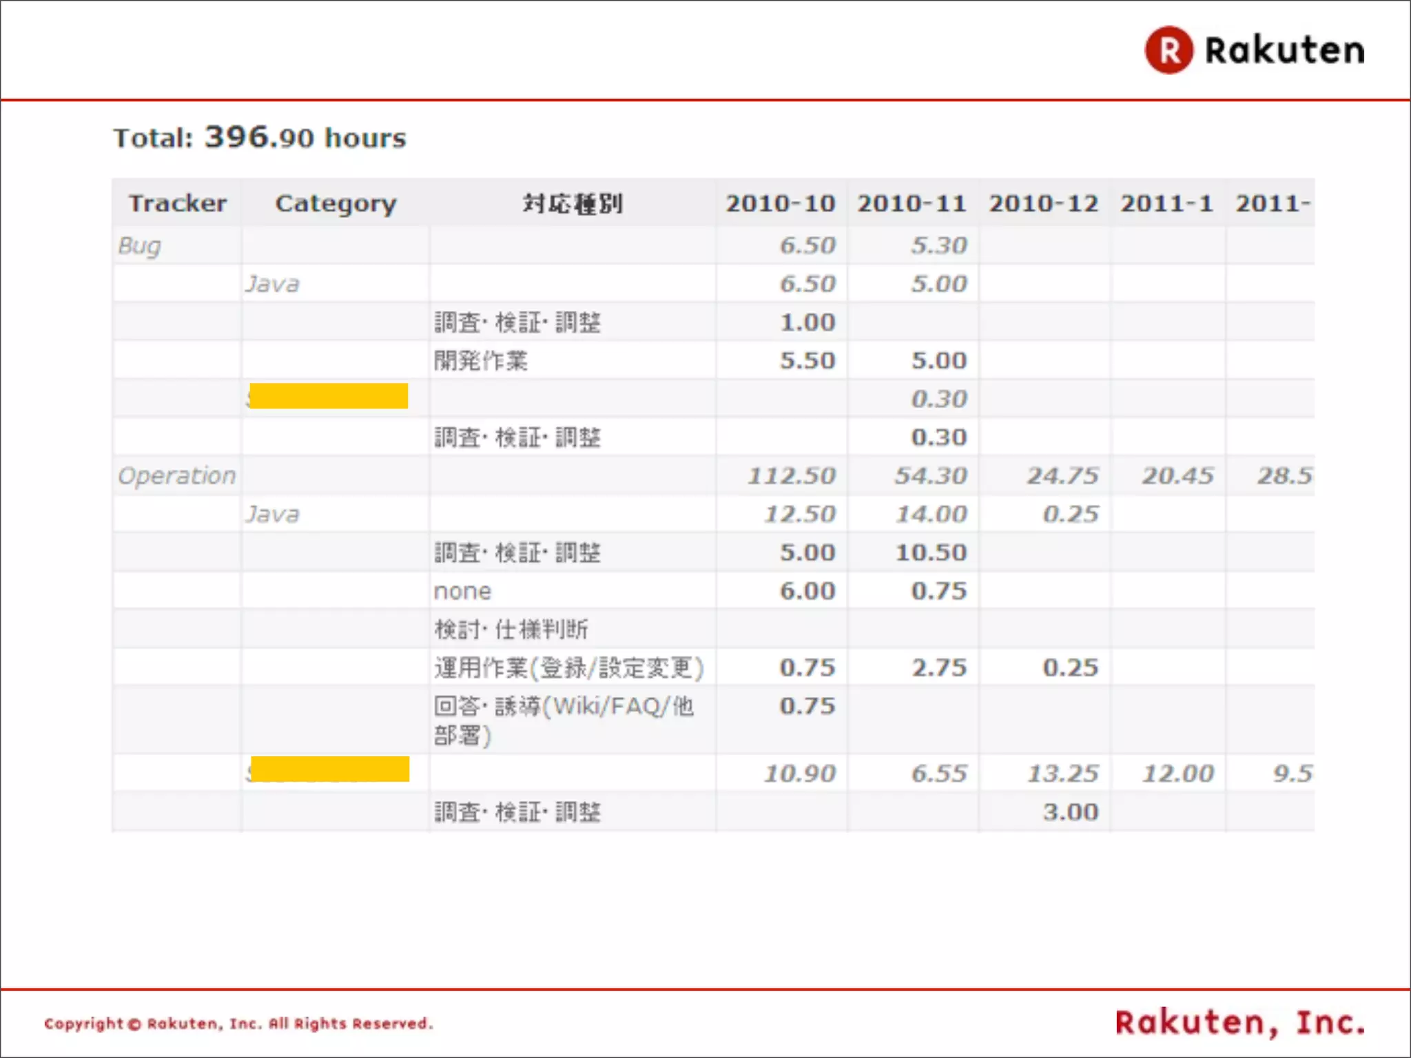Image resolution: width=1411 pixels, height=1058 pixels.
Task: Click the Total 396.90 hours text
Action: point(260,138)
